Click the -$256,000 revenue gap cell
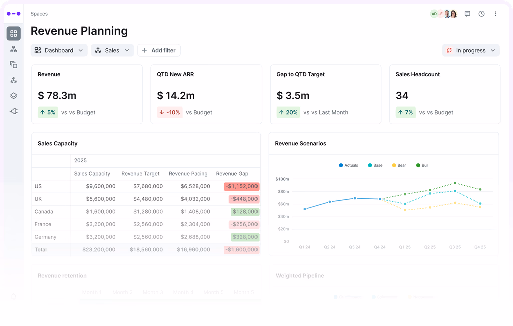This screenshot has width=513, height=326. (244, 224)
